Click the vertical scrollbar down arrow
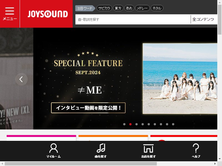The height and width of the screenshot is (166, 222). [220, 159]
